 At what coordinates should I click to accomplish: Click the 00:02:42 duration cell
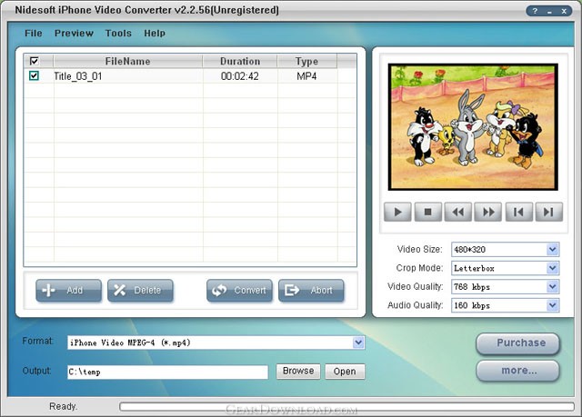(240, 76)
